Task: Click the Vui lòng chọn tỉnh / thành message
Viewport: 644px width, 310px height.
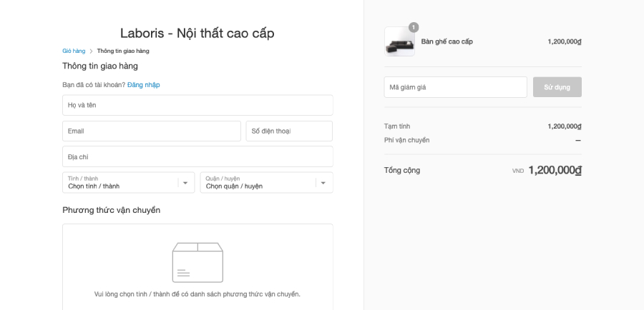Action: click(x=197, y=294)
